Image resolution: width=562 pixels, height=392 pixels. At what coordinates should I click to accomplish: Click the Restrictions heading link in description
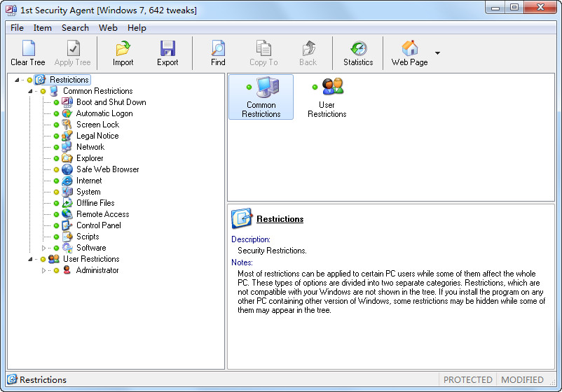tap(280, 219)
